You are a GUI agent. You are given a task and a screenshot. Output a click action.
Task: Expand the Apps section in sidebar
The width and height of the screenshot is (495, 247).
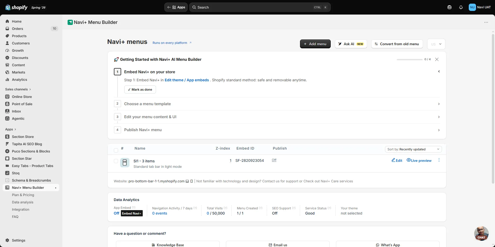point(11,129)
